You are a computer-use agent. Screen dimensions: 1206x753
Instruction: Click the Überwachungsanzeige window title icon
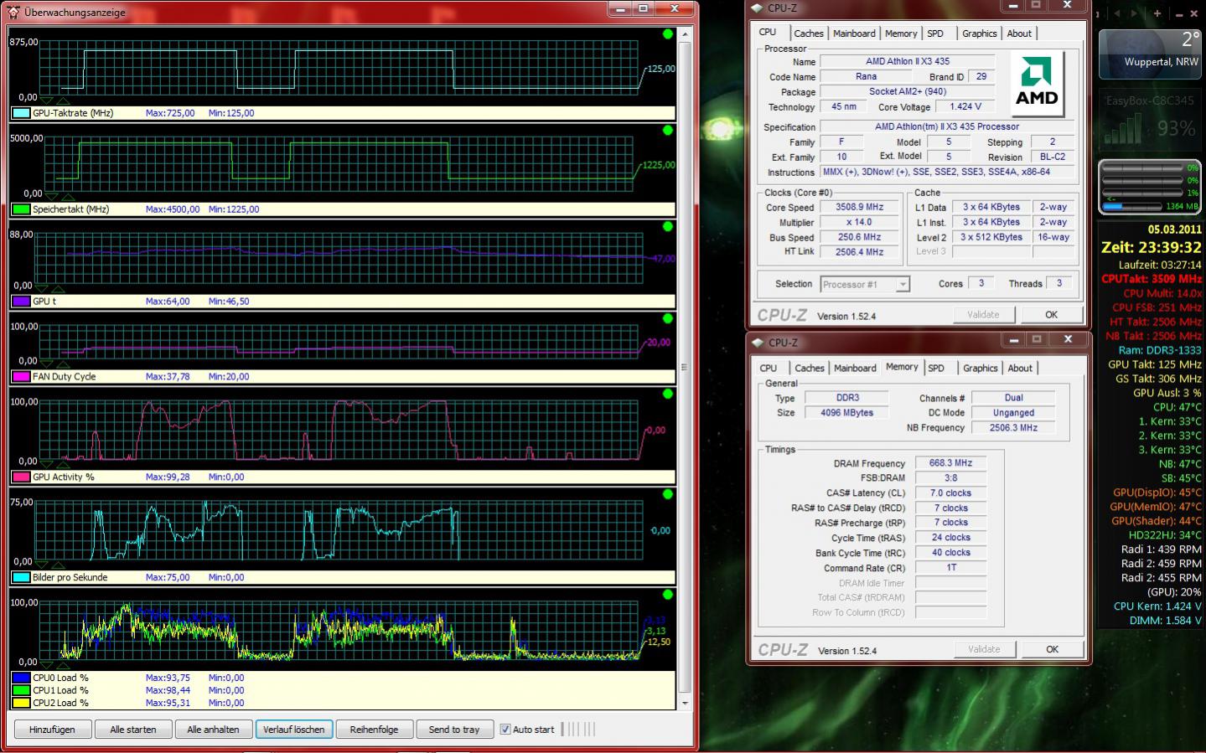13,12
